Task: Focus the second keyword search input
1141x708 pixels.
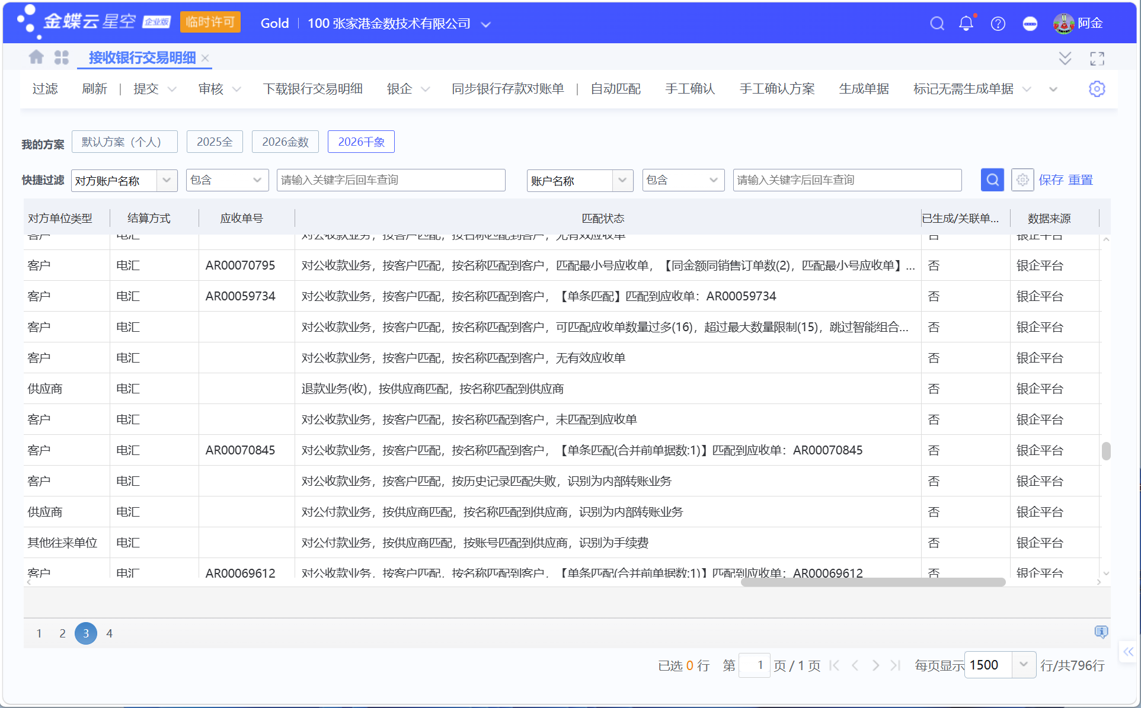Action: pyautogui.click(x=847, y=180)
